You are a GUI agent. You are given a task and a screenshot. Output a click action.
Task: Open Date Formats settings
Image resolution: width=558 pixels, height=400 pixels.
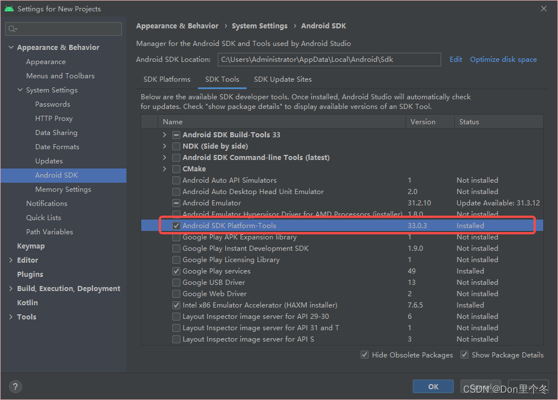(57, 147)
